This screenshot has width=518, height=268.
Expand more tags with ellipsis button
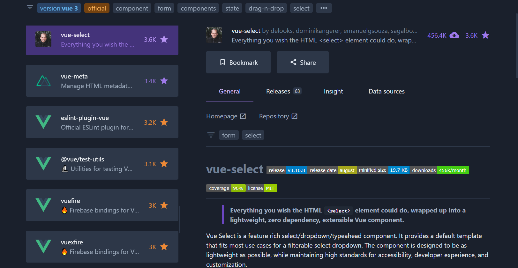coord(324,8)
